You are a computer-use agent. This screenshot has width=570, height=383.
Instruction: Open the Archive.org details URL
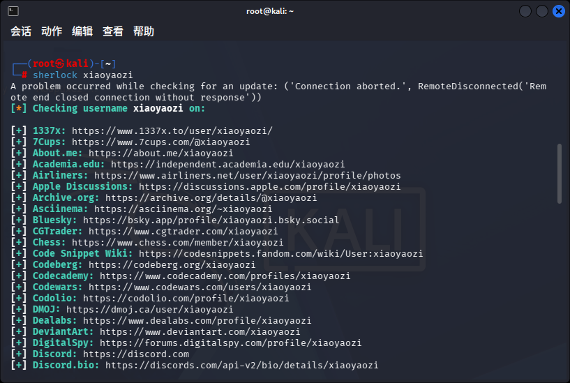[x=211, y=198]
